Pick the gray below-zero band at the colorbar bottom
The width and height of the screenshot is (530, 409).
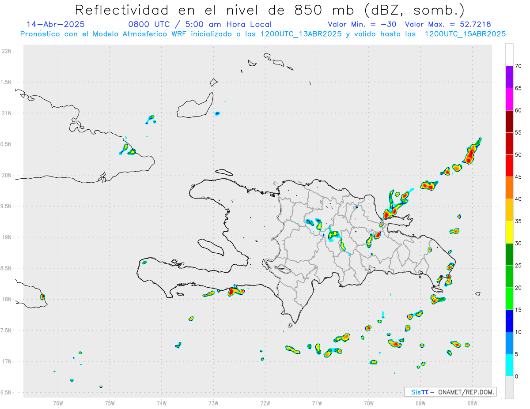509,387
